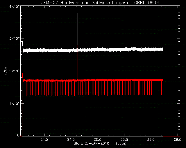Click the 26.0 x-axis tick label
The width and height of the screenshot is (186, 148).
[x=151, y=140]
